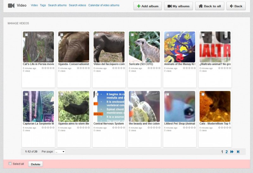
Task: Click the My albums button
Action: pyautogui.click(x=178, y=6)
